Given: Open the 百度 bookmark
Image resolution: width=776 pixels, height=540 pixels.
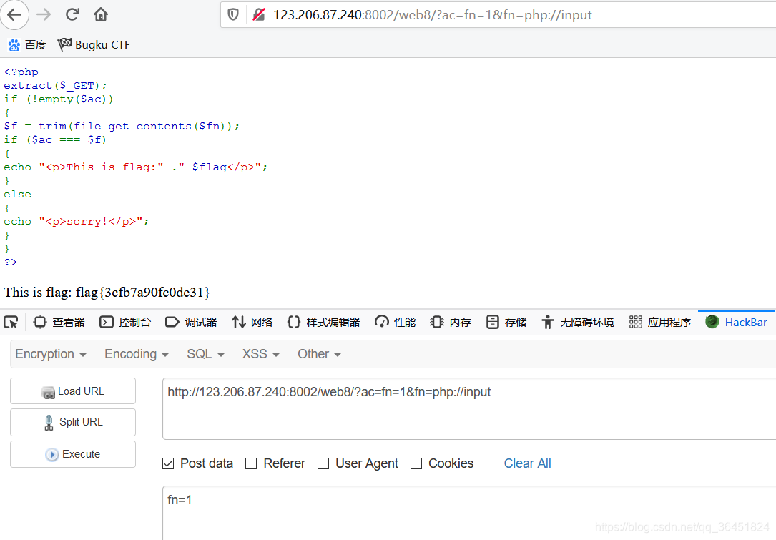Looking at the screenshot, I should pyautogui.click(x=27, y=45).
